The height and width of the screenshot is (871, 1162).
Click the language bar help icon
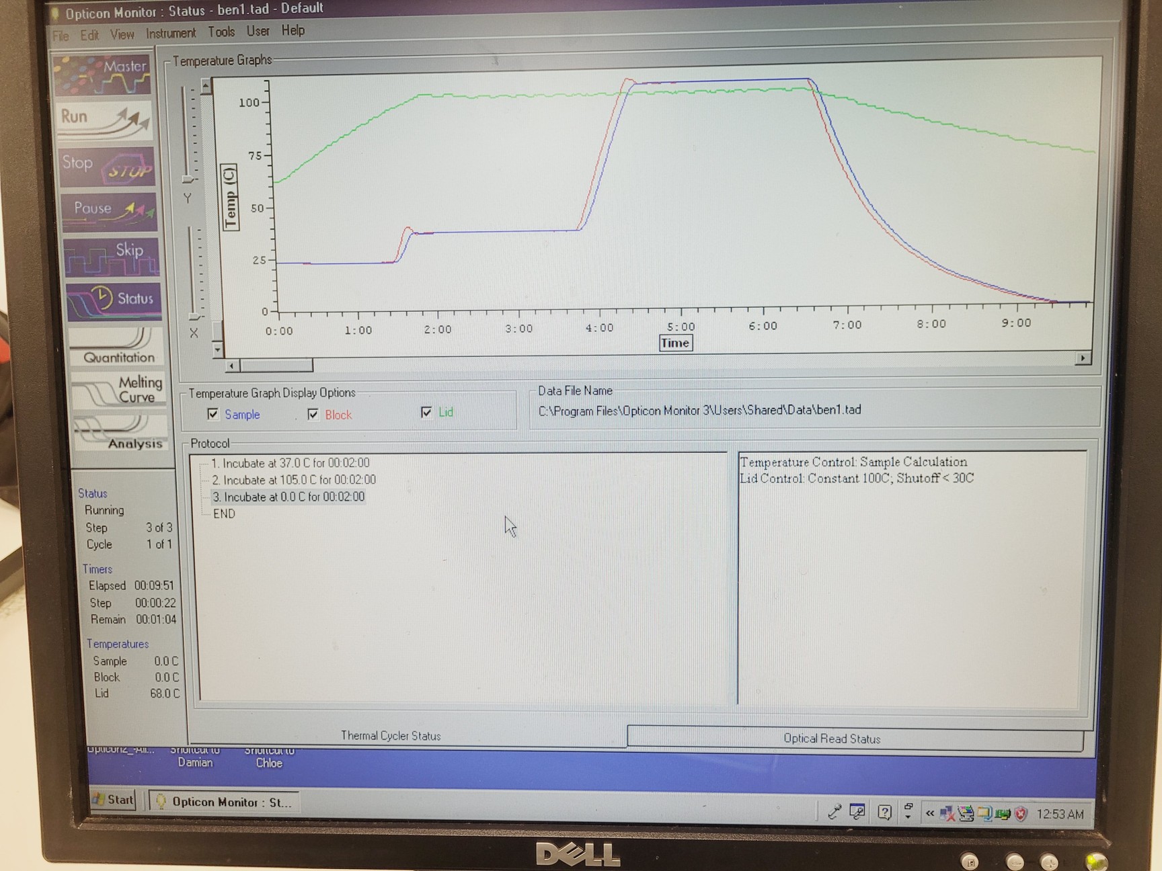point(884,813)
